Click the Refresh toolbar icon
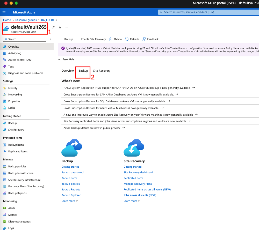Image resolution: width=259 pixels, height=230 pixels. (127, 39)
